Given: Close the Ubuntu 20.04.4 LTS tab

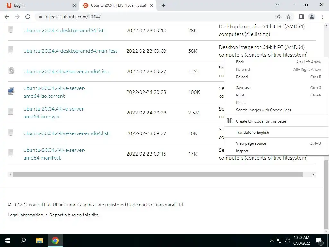Looking at the screenshot, I should click(x=151, y=6).
